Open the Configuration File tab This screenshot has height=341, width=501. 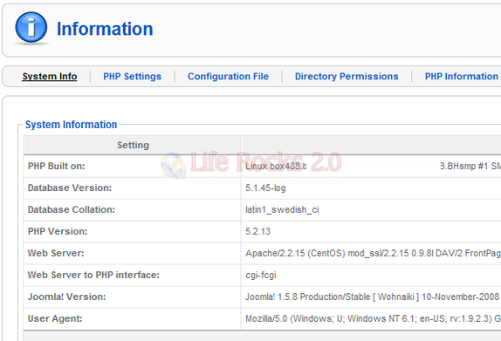[228, 76]
